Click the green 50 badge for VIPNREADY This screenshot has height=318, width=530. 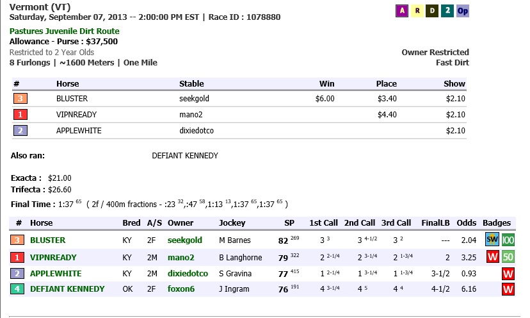pyautogui.click(x=508, y=257)
